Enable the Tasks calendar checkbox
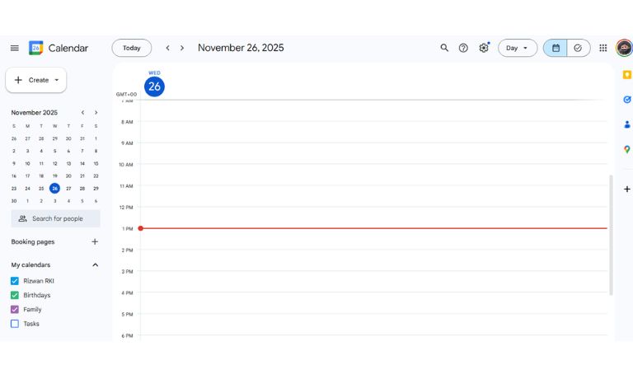633x379 pixels. tap(15, 324)
